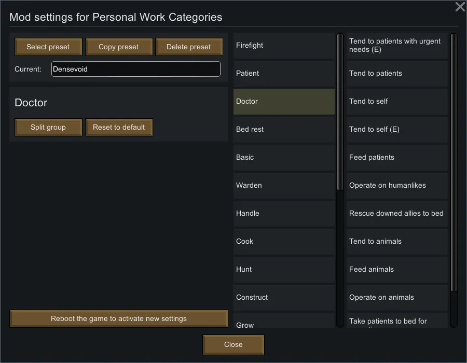Screen dimensions: 467x363
Task: Select the Firefight work category
Action: pos(284,46)
